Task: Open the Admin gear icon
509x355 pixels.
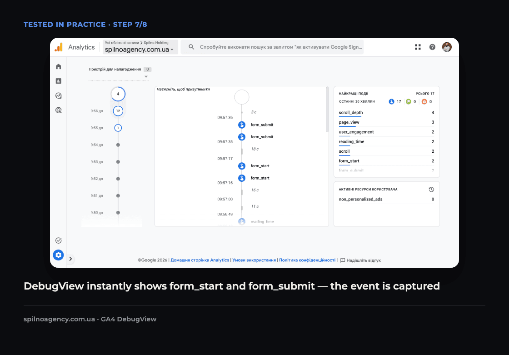Action: pos(59,255)
